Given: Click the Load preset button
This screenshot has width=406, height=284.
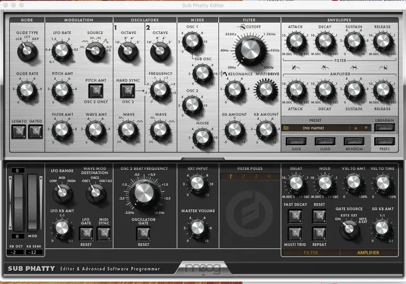Looking at the screenshot, I should [325, 141].
